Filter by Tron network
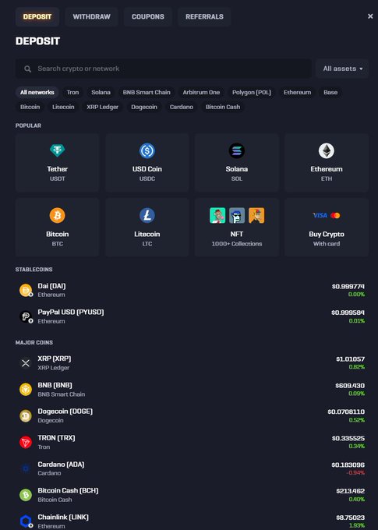 click(72, 92)
